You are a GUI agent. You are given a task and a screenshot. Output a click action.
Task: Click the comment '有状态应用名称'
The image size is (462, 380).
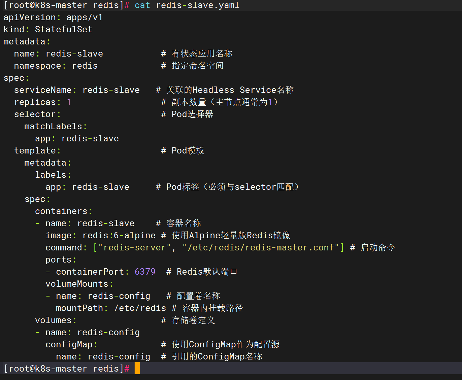pyautogui.click(x=202, y=54)
